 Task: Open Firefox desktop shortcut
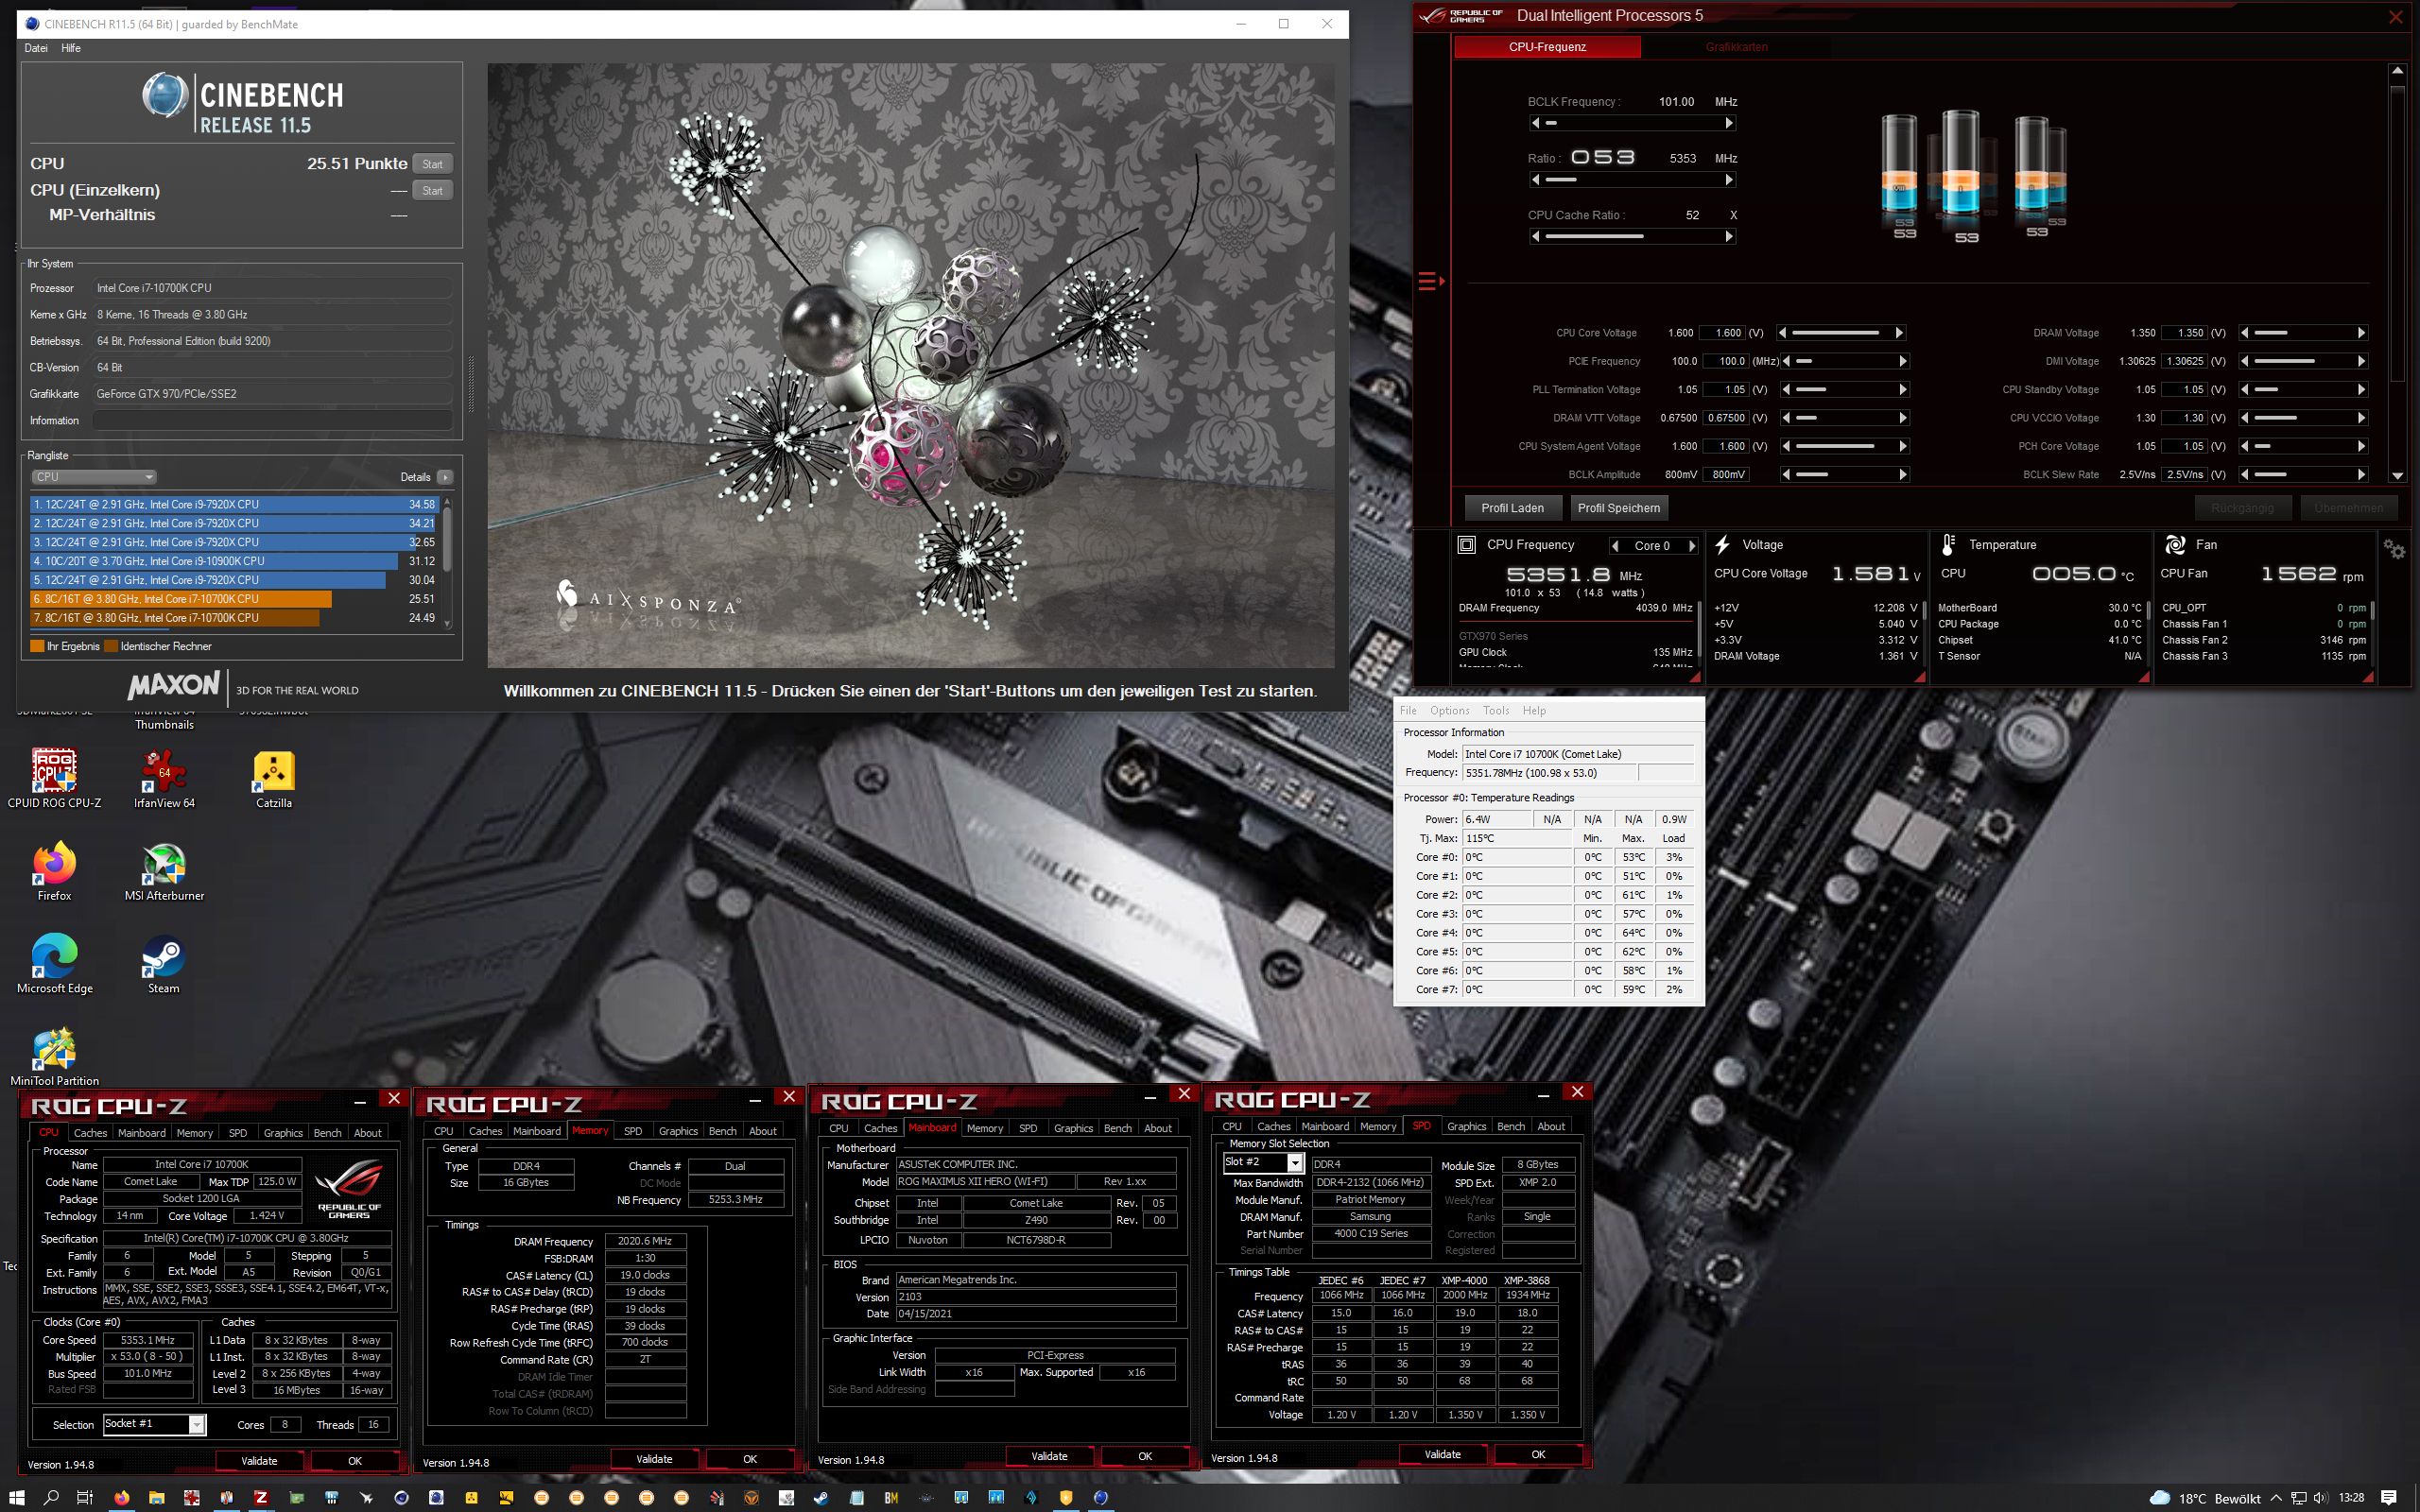click(x=54, y=871)
